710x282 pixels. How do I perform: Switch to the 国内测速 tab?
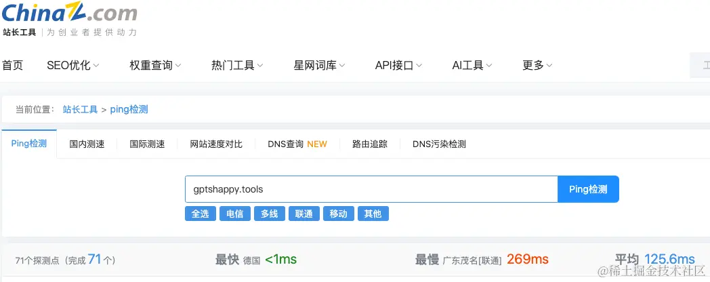click(87, 144)
